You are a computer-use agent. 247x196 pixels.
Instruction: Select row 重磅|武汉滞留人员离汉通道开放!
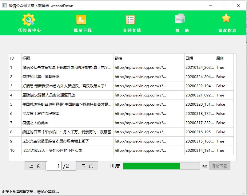(x=121, y=95)
